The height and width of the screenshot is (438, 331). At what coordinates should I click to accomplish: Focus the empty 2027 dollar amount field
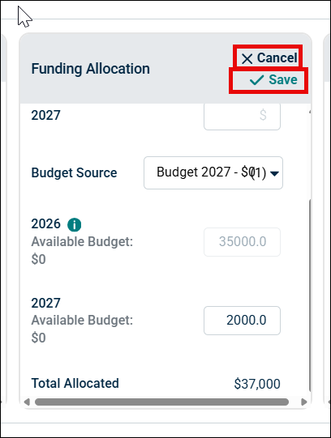coord(242,116)
